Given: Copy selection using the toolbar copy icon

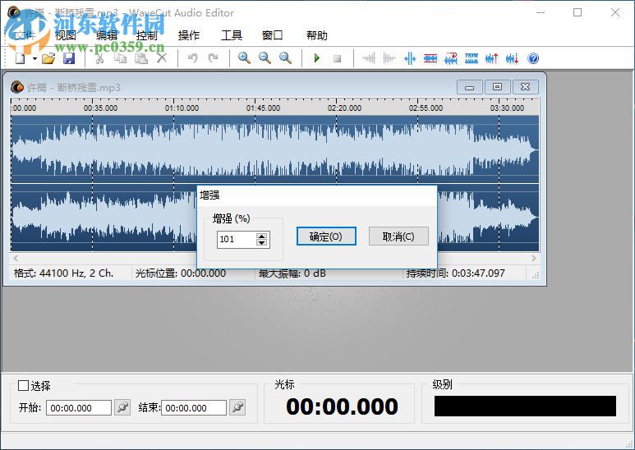Looking at the screenshot, I should (120, 58).
